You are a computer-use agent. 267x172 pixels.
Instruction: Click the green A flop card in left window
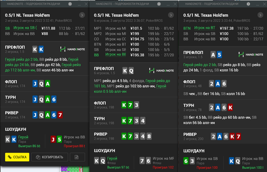click(x=48, y=84)
